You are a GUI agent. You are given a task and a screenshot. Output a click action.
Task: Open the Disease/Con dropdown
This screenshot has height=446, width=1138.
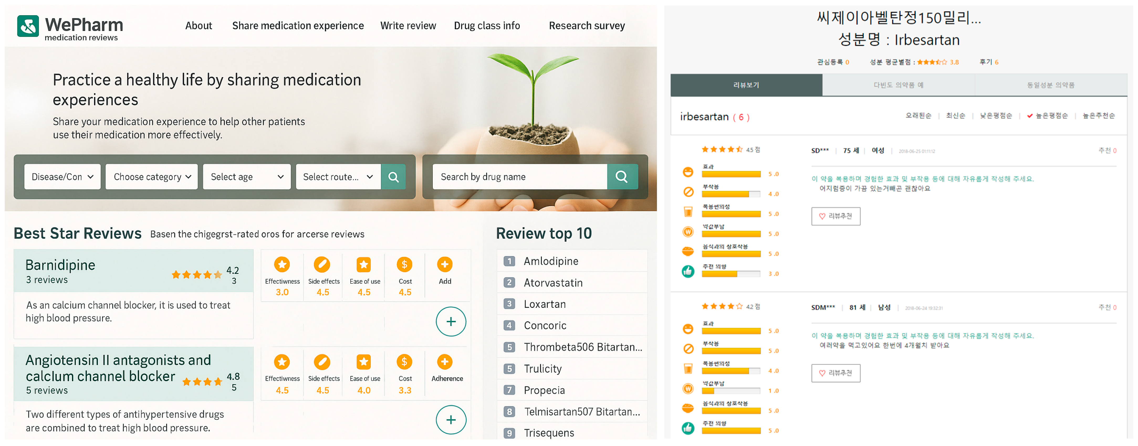click(62, 177)
